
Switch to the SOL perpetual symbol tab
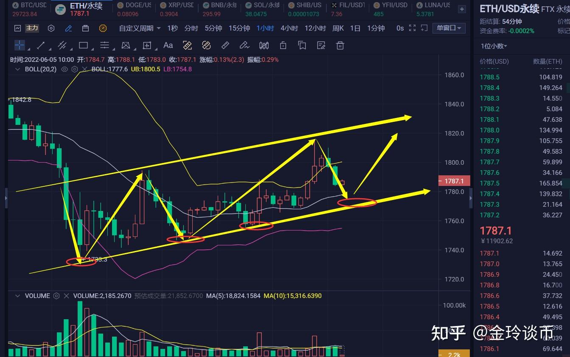point(261,9)
